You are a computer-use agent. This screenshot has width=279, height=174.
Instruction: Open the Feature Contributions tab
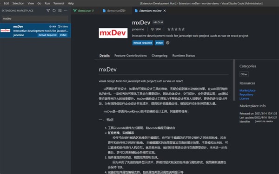coord(131,56)
